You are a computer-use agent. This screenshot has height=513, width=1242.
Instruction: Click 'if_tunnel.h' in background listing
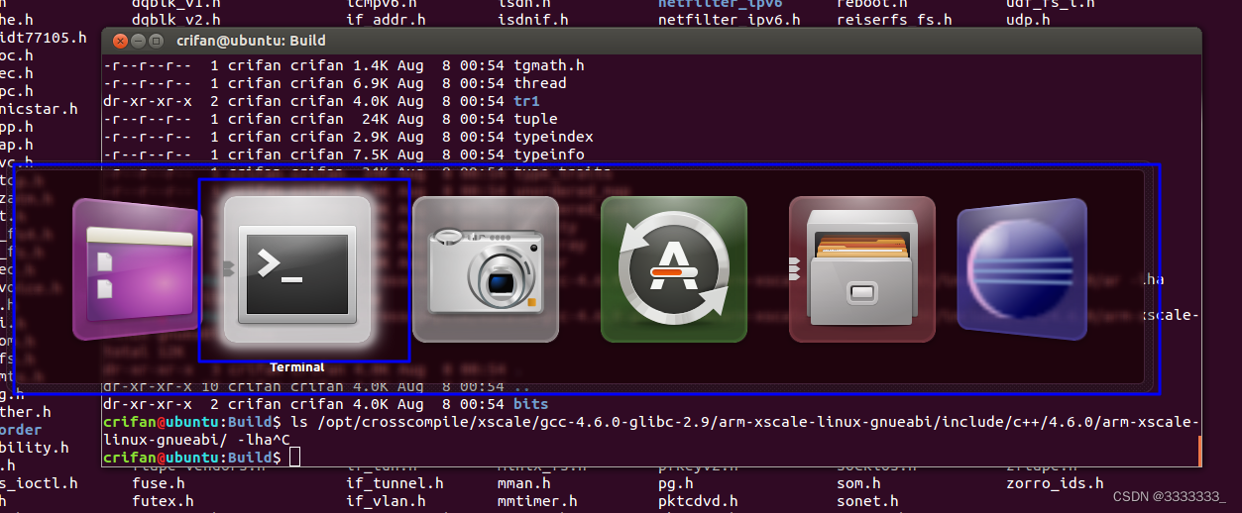[395, 483]
